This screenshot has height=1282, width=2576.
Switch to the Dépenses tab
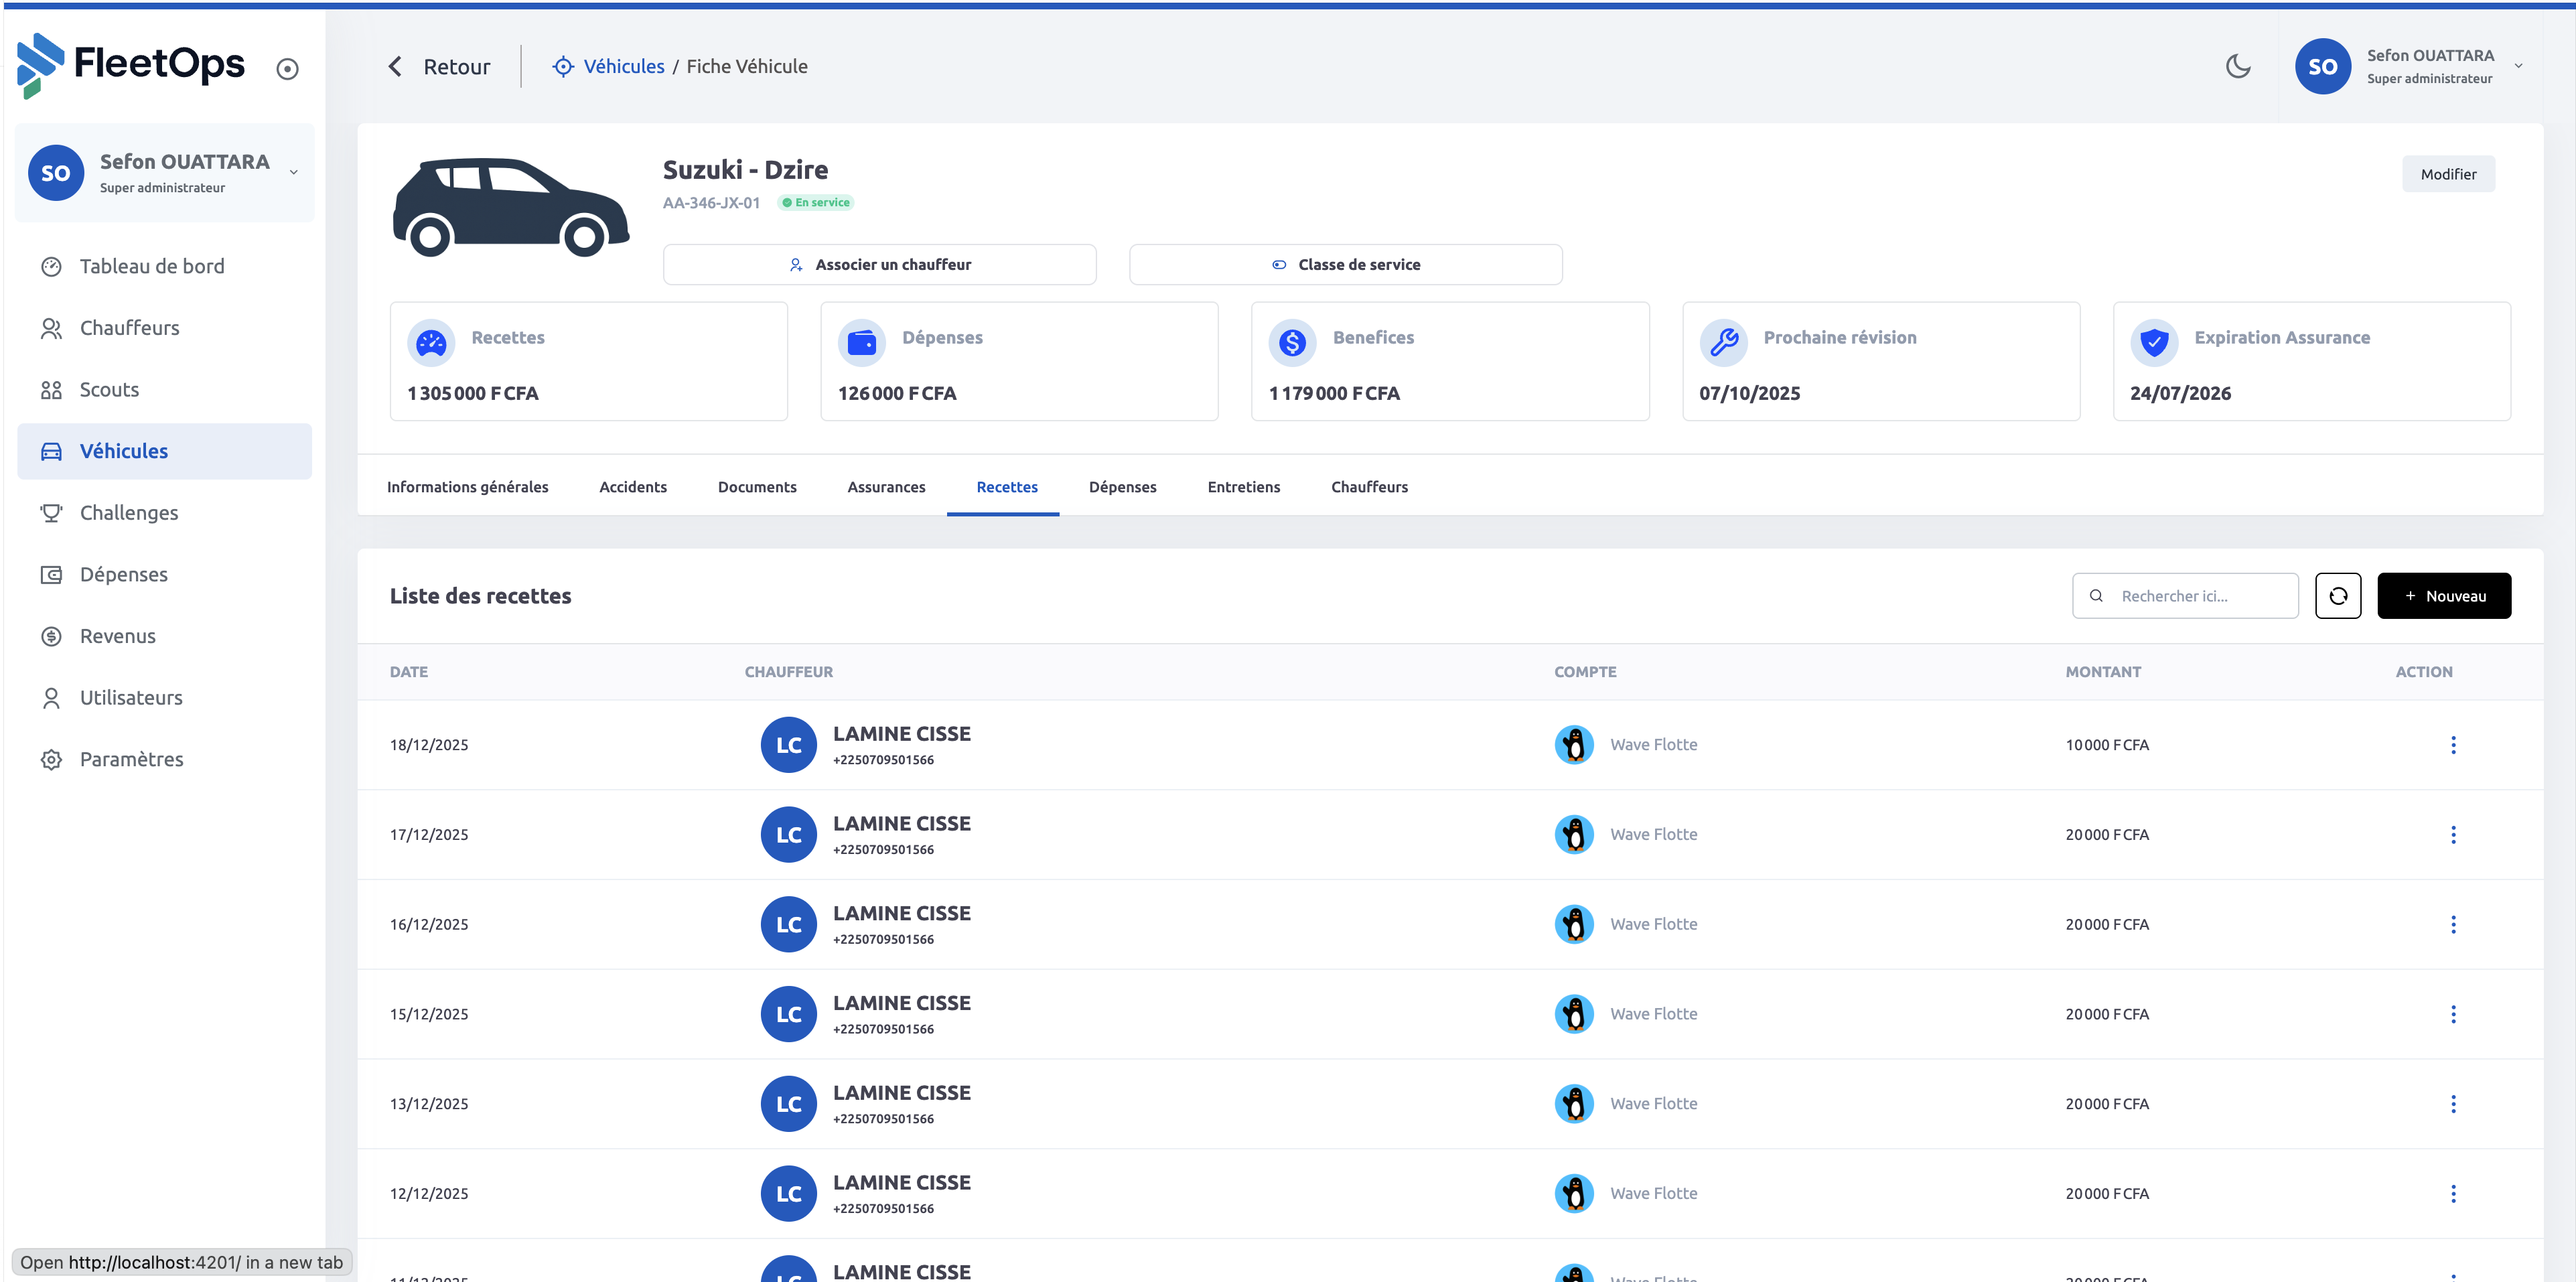tap(1122, 487)
